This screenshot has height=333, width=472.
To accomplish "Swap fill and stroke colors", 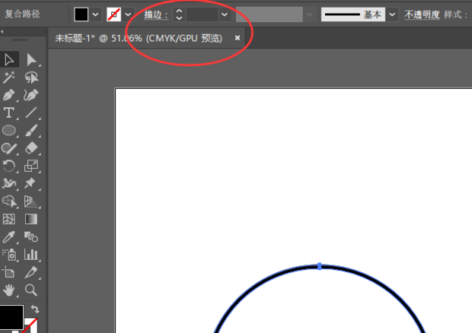I will (x=35, y=309).
